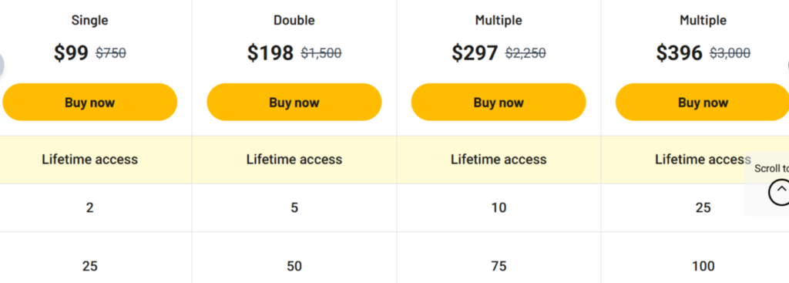
Task: Click the Multiple heading above $396
Action: (703, 20)
